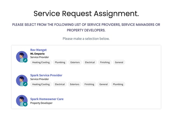Click Rav Mangat's avatar icon
This screenshot has height=121, width=180.
[x=22, y=57]
